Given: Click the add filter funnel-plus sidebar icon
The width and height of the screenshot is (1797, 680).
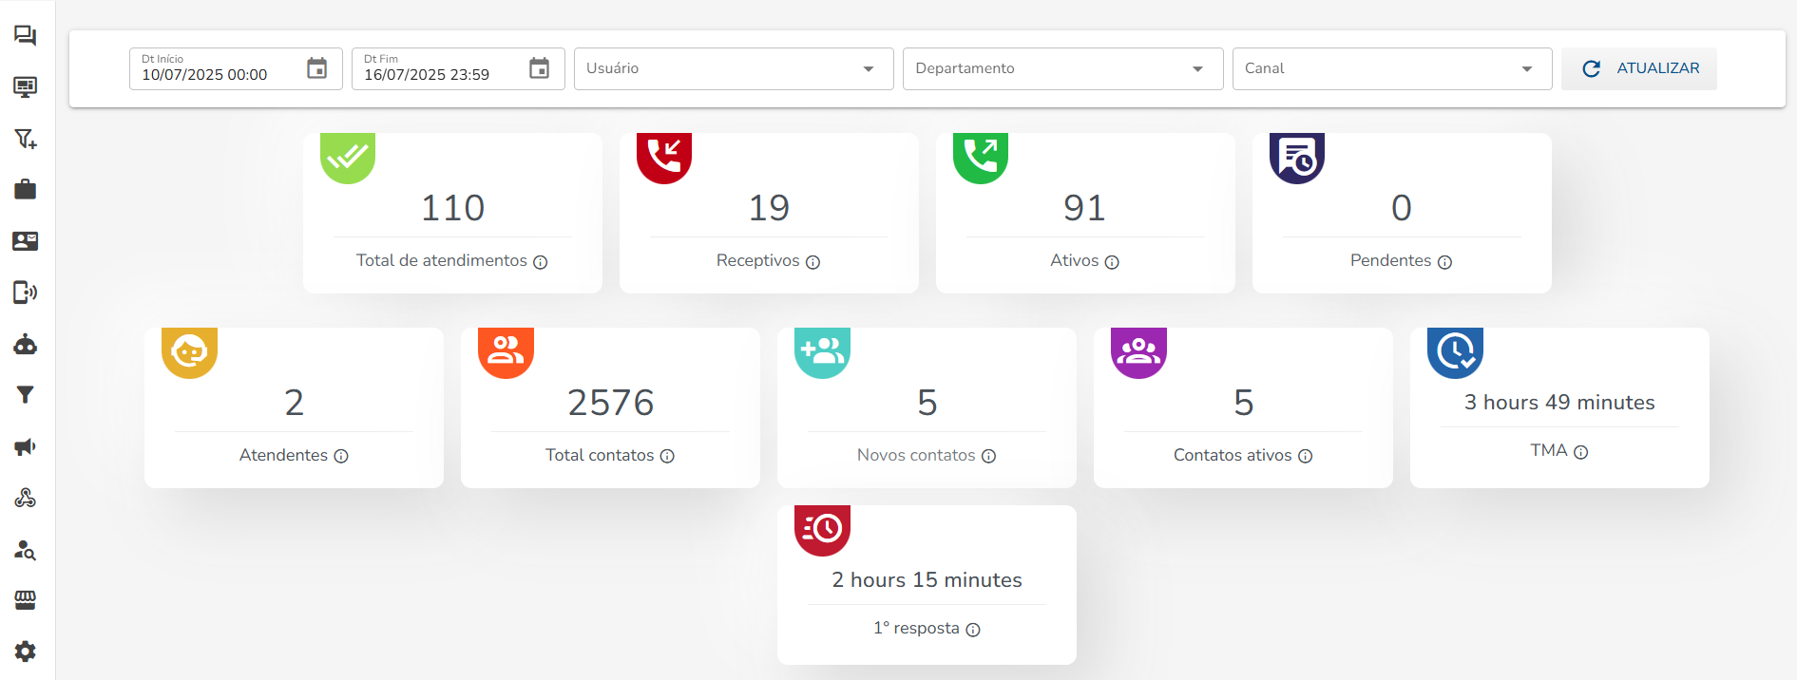Looking at the screenshot, I should coord(26,139).
